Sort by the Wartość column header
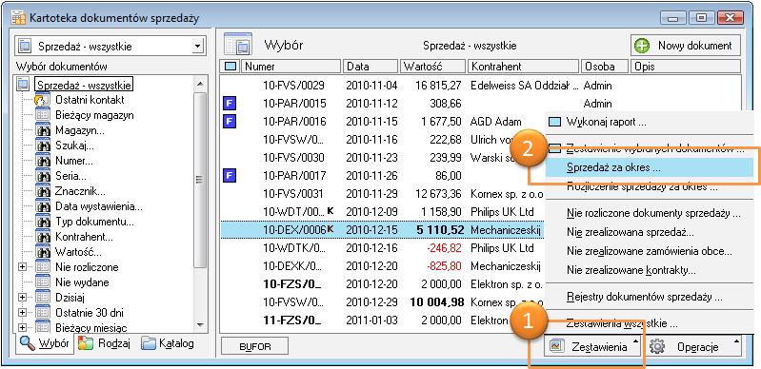 (x=433, y=67)
